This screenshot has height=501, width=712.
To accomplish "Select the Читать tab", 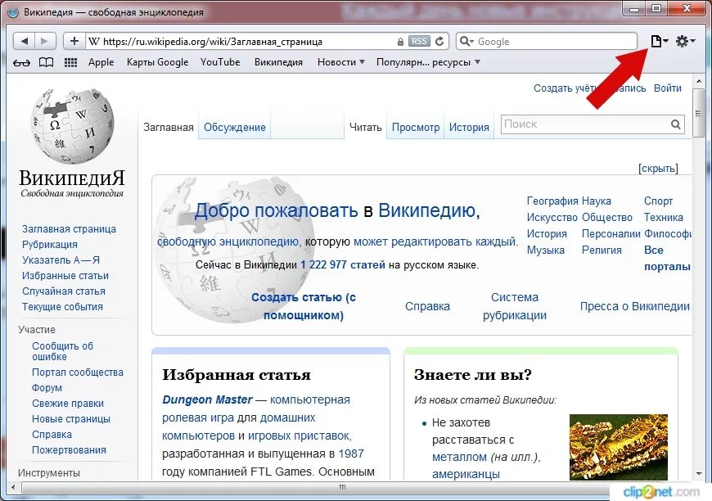I will [x=366, y=127].
